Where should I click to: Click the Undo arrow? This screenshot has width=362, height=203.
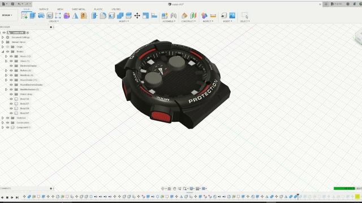19,4
